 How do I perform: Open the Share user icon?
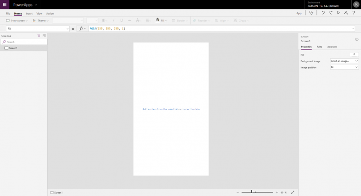click(346, 13)
